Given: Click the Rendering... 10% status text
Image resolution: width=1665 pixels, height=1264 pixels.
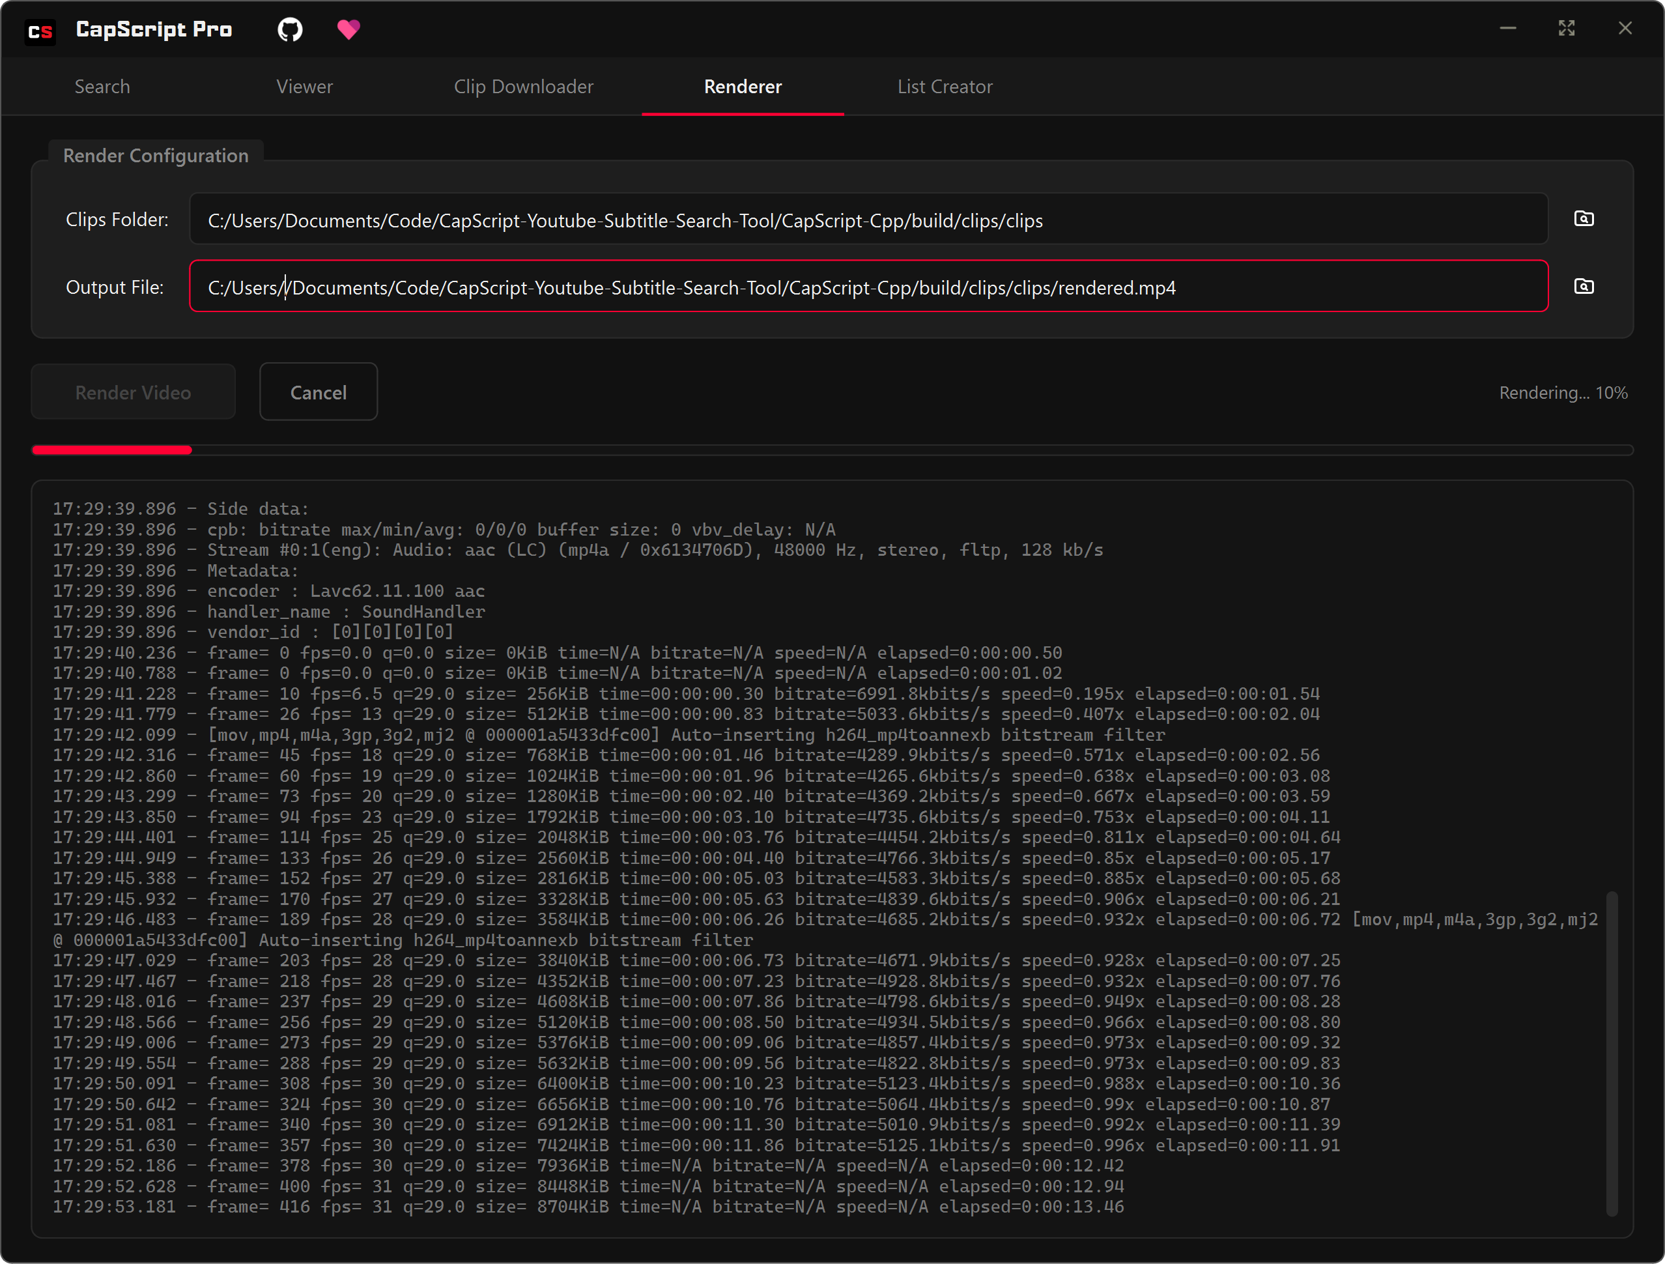Looking at the screenshot, I should tap(1563, 393).
